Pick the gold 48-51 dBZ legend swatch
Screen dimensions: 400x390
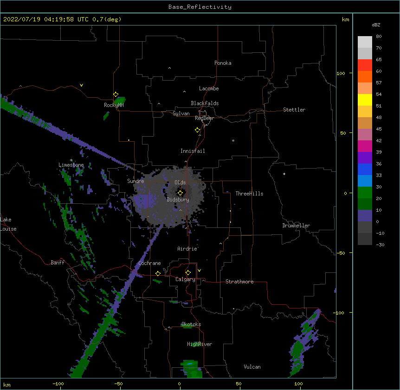(365, 111)
